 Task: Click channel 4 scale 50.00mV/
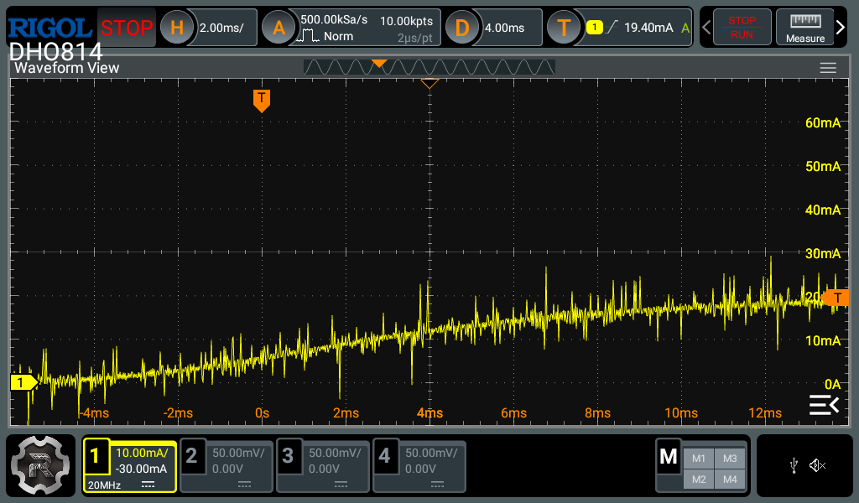point(431,454)
